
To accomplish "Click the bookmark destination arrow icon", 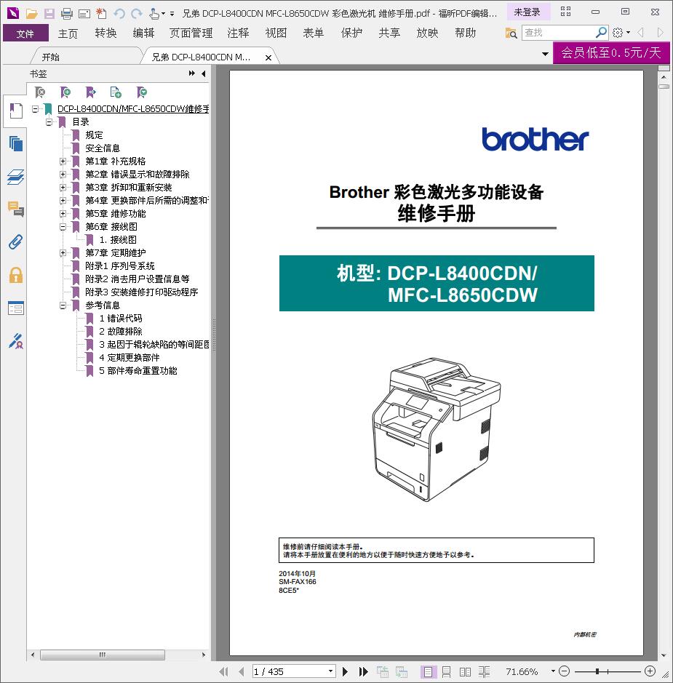I will click(x=90, y=92).
